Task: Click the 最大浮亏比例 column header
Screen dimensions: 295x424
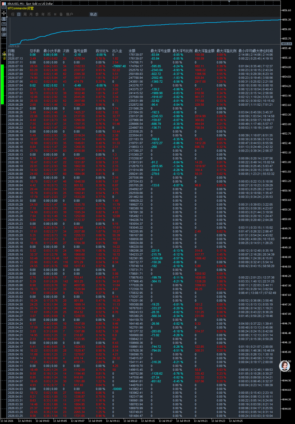Action: coord(182,51)
